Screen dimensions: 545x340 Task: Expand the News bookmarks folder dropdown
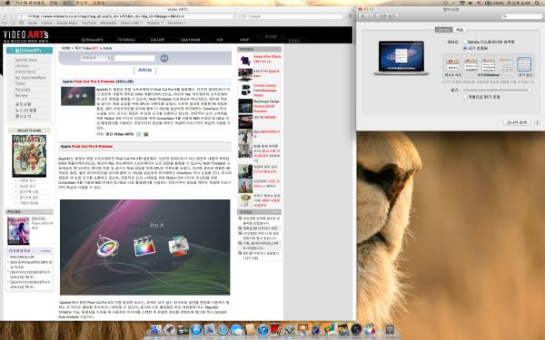click(x=131, y=23)
